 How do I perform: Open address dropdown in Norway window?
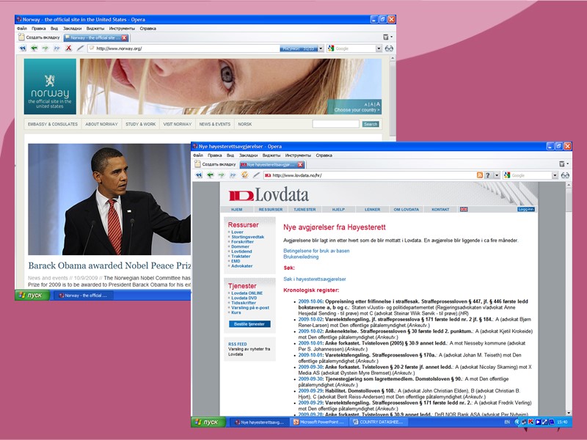(x=321, y=48)
